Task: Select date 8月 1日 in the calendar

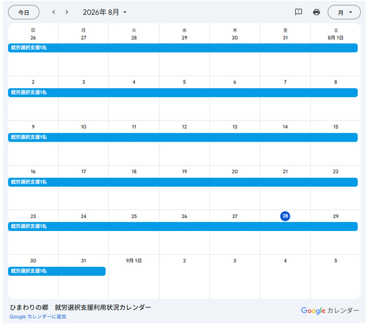Action: 336,38
